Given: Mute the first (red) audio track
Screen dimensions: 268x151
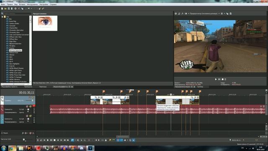Looking at the screenshot, I should [27, 106].
